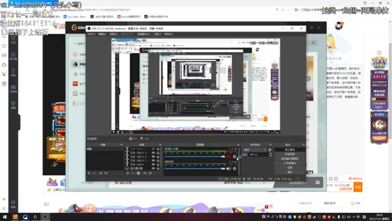Open 场景集合(S) menu in OBS
The width and height of the screenshot is (392, 221).
click(x=144, y=34)
